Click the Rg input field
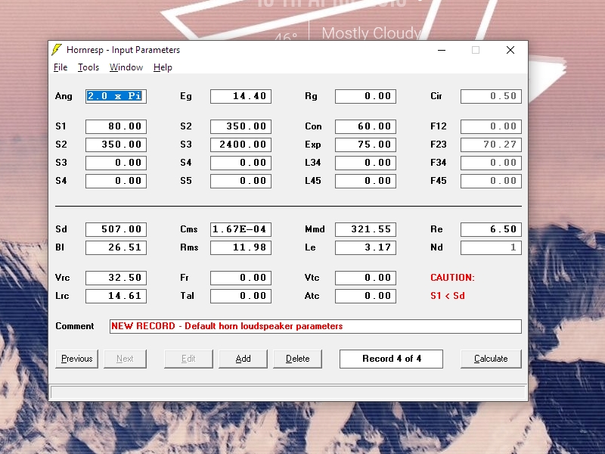The width and height of the screenshot is (605, 454). (365, 96)
